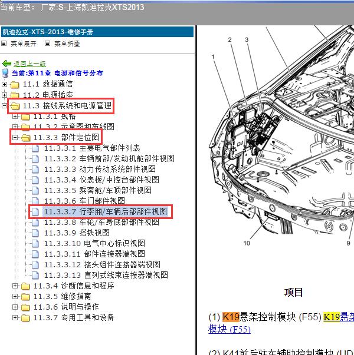Click the 11.3.3.13 document page icon
The image size is (354, 355).
pyautogui.click(x=35, y=276)
